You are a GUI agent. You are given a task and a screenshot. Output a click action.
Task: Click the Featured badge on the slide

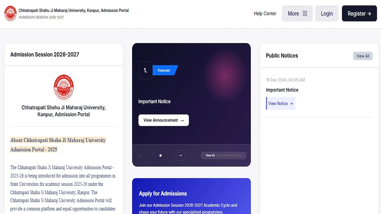pos(164,70)
